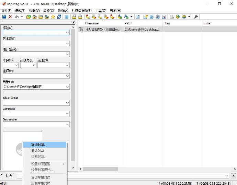Select the 《万古仙穹》 file row

pos(103,30)
